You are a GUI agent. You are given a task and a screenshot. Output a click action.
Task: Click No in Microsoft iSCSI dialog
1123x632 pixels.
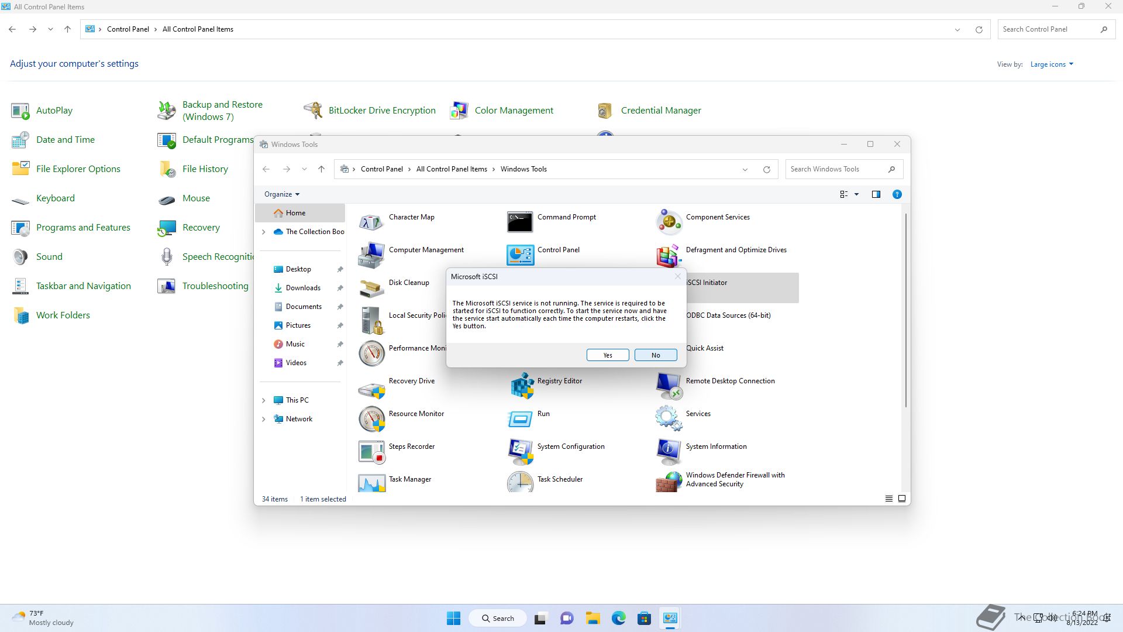coord(656,355)
